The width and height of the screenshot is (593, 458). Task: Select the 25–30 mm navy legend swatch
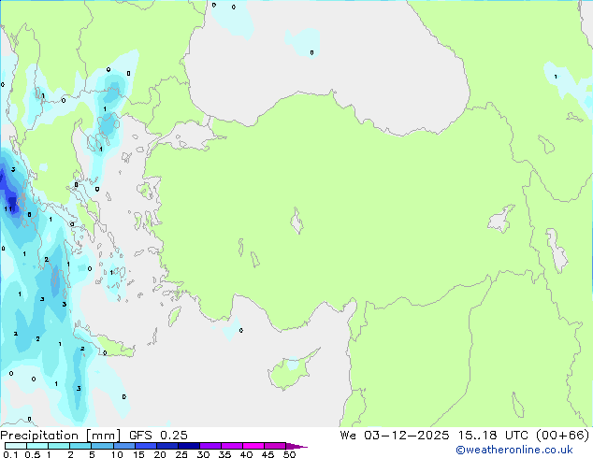point(188,446)
